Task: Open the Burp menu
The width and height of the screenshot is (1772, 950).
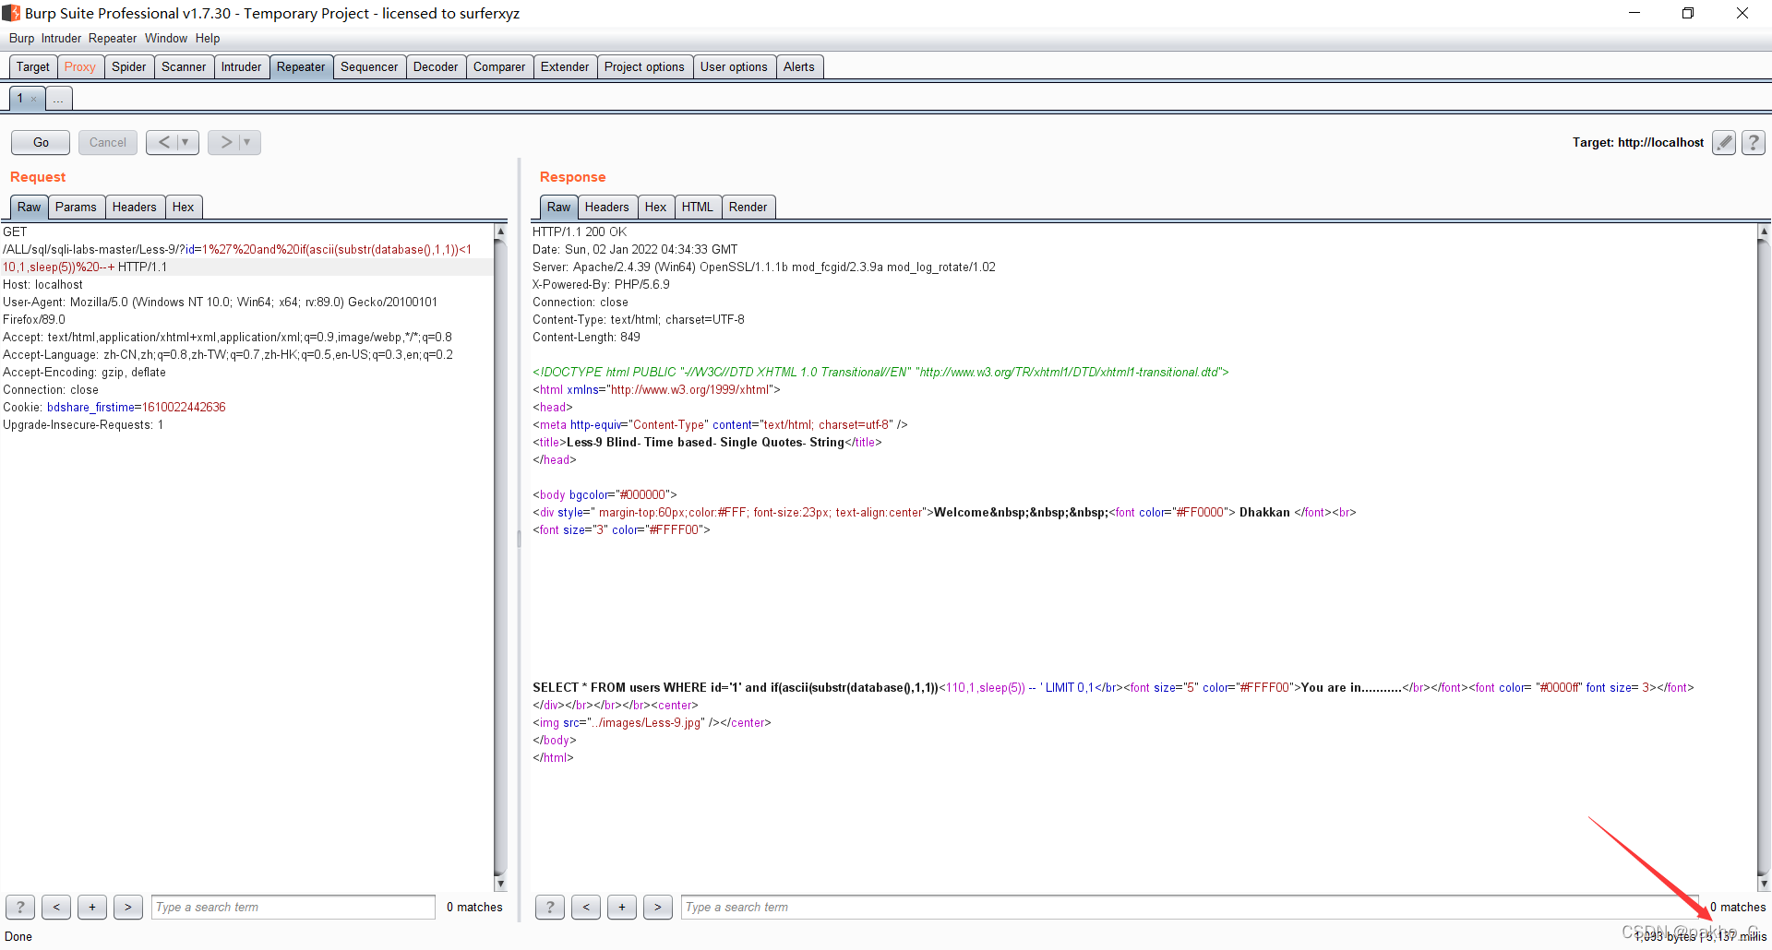Action: pos(21,38)
